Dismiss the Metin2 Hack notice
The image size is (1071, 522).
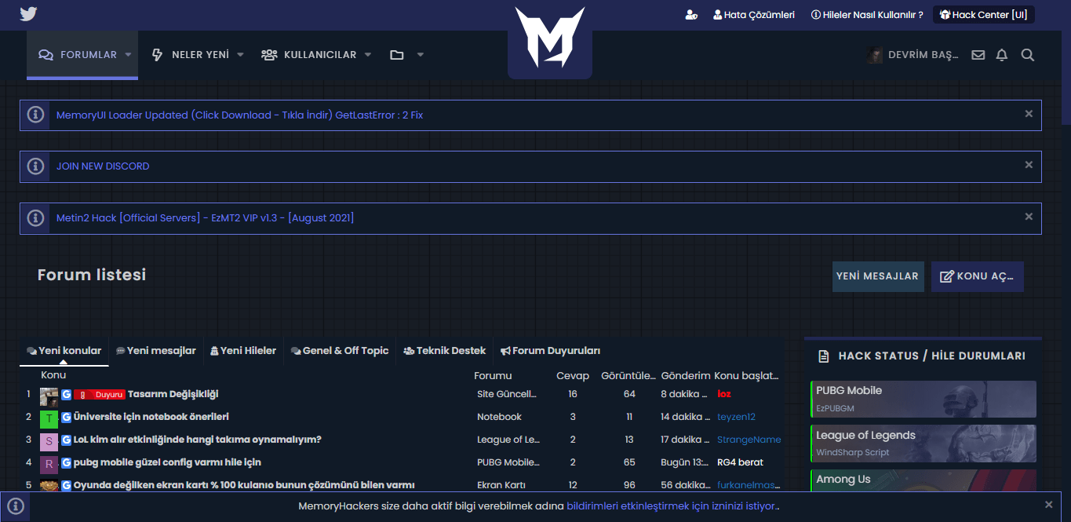pyautogui.click(x=1029, y=217)
